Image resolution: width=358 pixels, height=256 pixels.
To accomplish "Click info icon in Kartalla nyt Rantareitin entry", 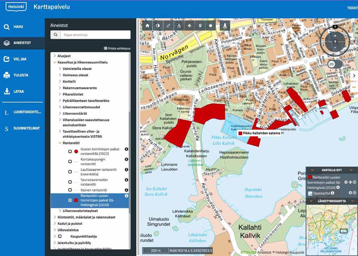I will (x=338, y=187).
